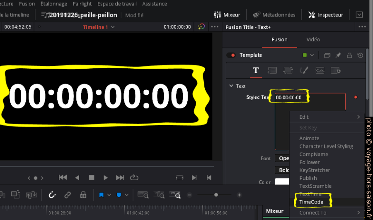Select TimeCode modifier
The image size is (373, 220).
[x=311, y=202]
